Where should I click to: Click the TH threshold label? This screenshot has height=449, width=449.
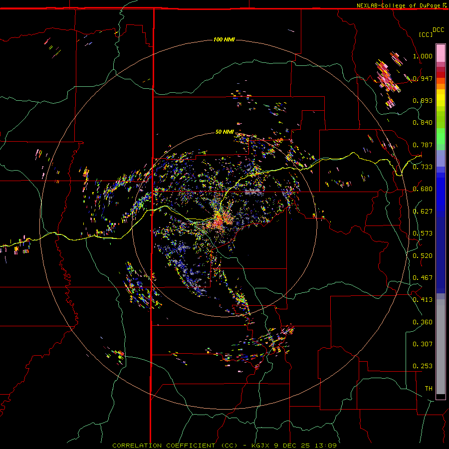pyautogui.click(x=429, y=389)
